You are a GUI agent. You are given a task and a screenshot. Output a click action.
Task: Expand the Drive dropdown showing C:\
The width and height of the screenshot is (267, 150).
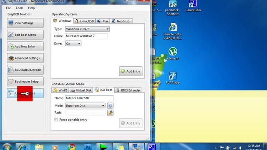(x=73, y=43)
